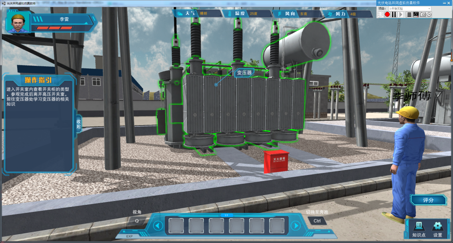Click the operation guide instruction text
Screen dimensions: 453x243
coord(38,97)
